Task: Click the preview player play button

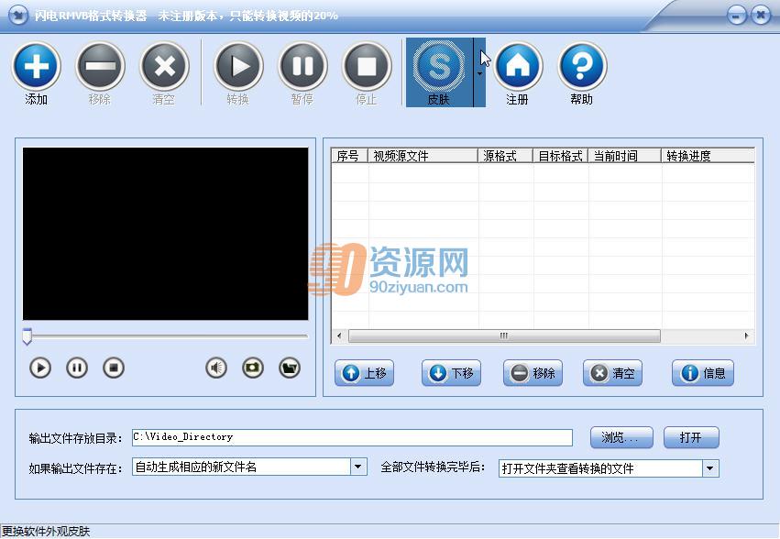Action: click(x=40, y=368)
